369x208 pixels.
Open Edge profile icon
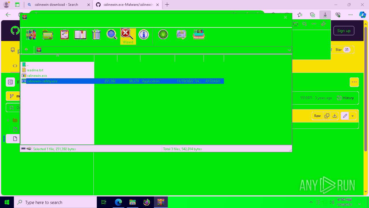coord(6,5)
